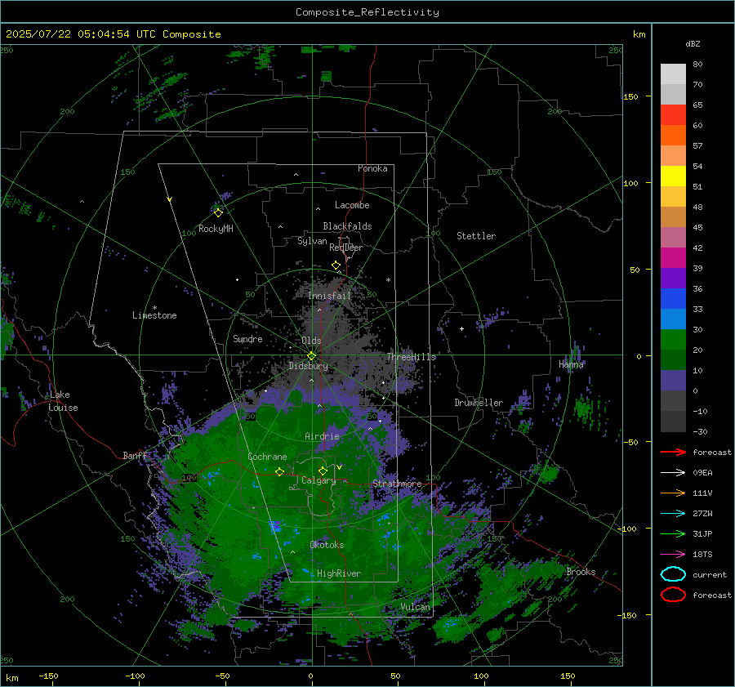Click the yellow diamond marker near RockyMH
This screenshot has height=687, width=735.
click(x=218, y=213)
